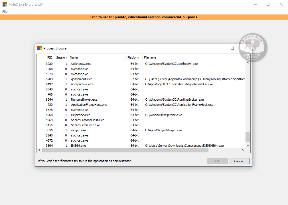Screen dimensions: 288x205
Task: Click the Process Browser dialog icon
Action: [x=39, y=48]
